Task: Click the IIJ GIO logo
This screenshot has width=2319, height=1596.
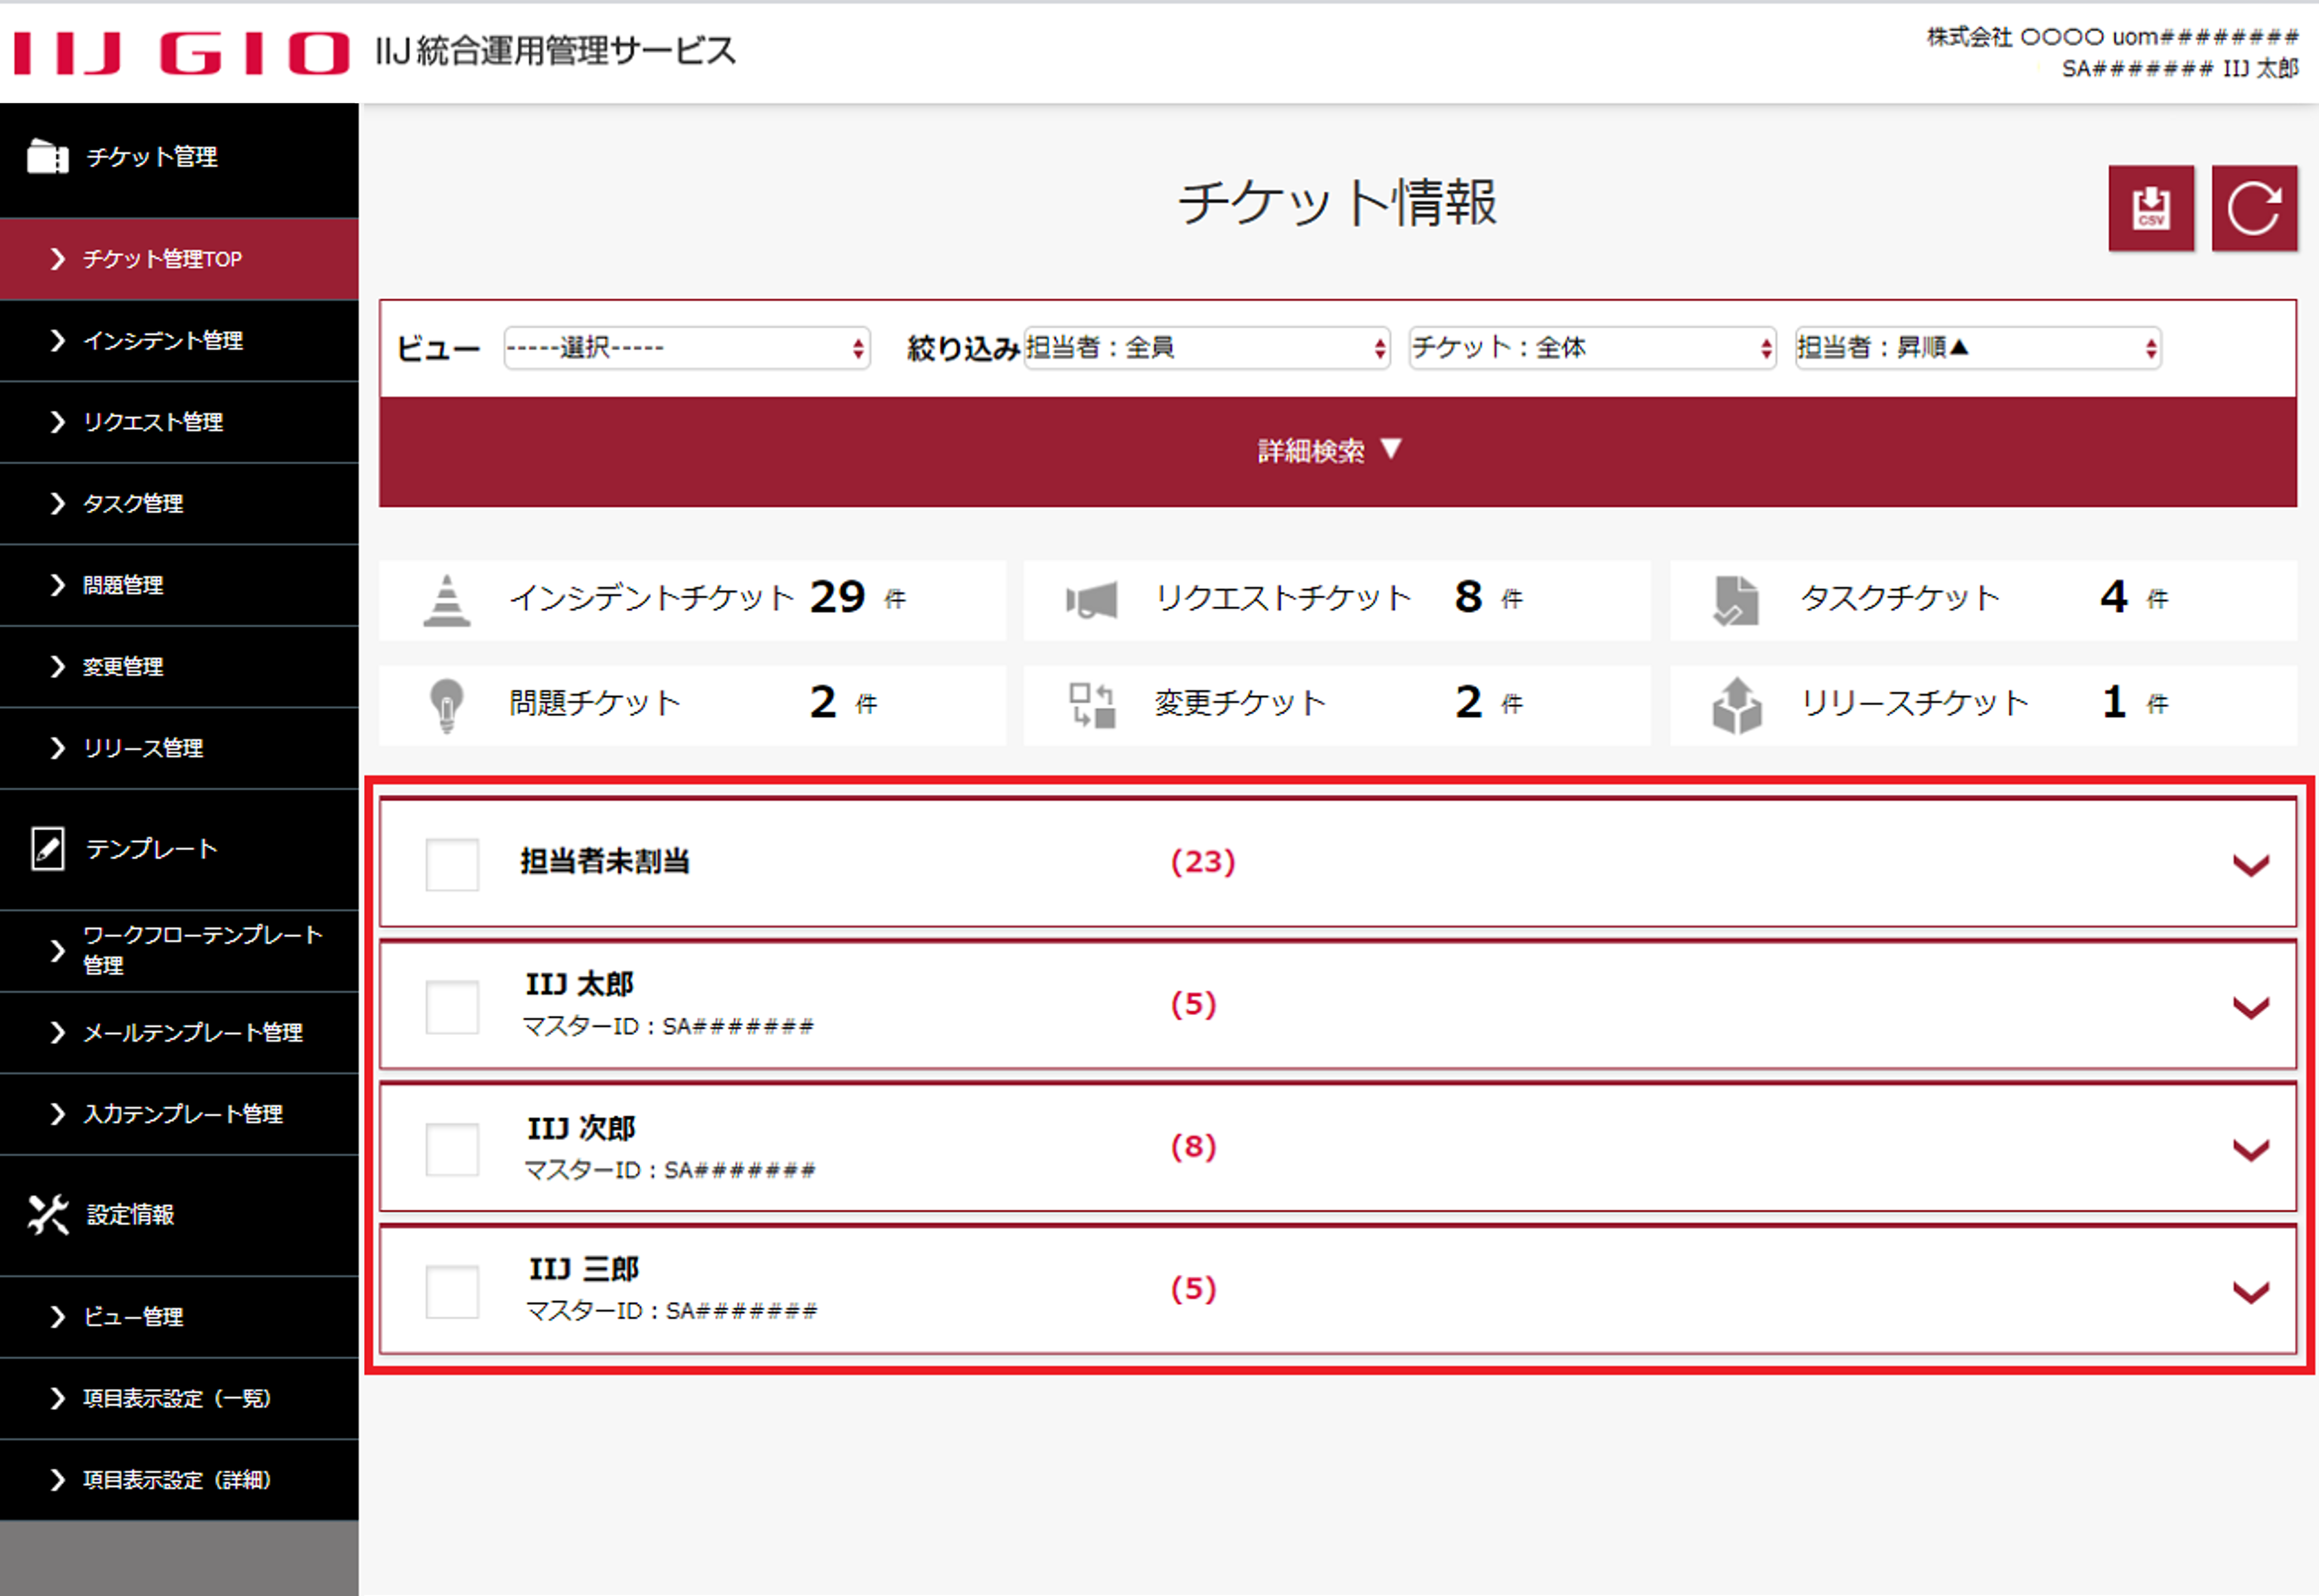Action: click(x=181, y=52)
